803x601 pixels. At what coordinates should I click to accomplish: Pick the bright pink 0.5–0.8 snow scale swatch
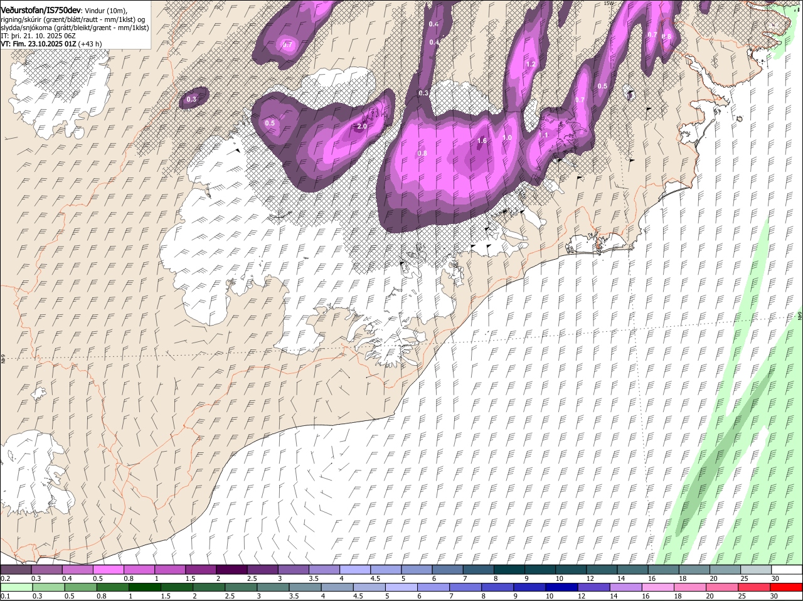point(108,570)
